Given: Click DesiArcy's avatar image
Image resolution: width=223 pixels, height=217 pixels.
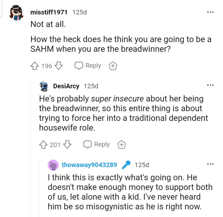Looking at the screenshot, I should [x=44, y=86].
